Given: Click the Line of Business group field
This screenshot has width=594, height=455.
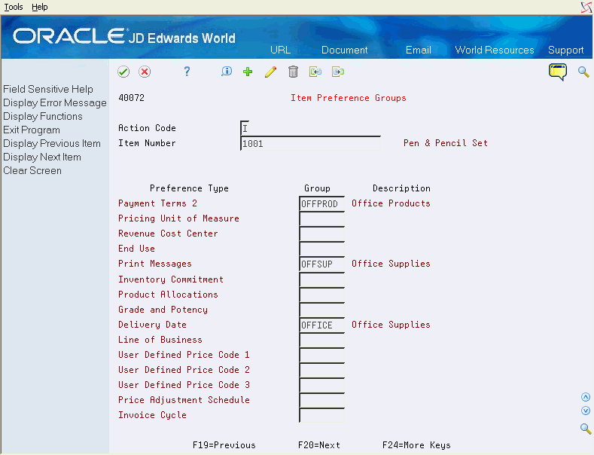Looking at the screenshot, I should [321, 340].
